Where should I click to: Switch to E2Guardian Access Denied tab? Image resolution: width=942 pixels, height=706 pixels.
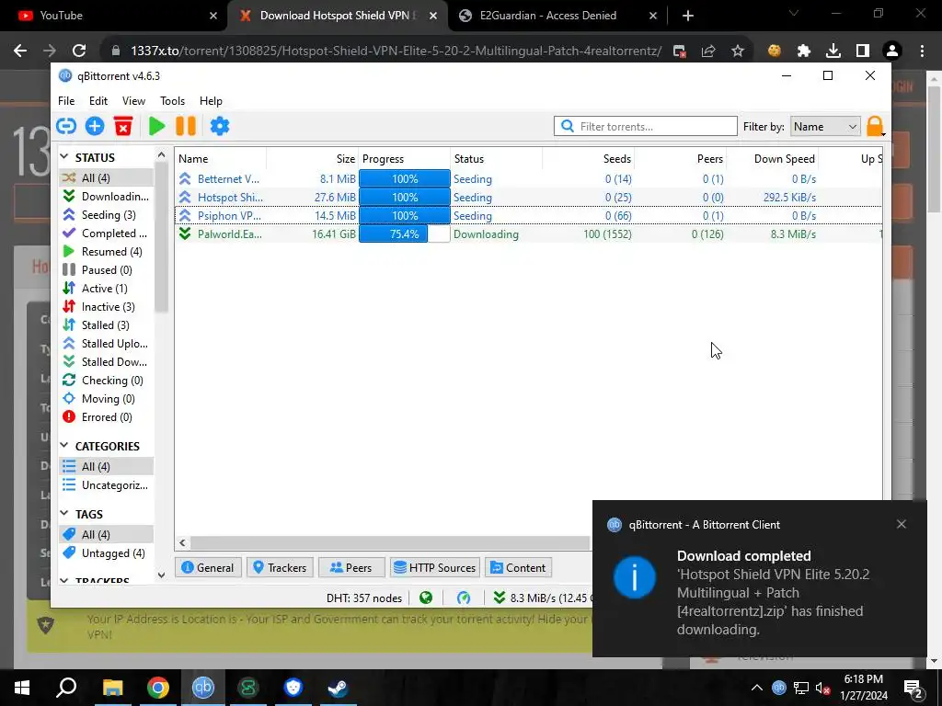tap(557, 16)
